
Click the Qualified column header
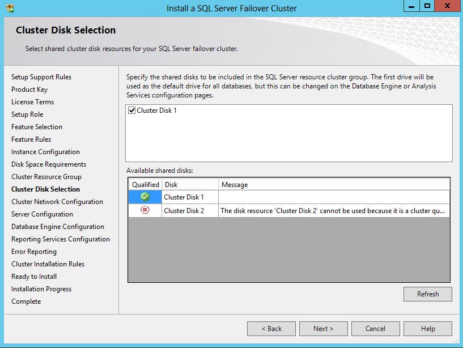[x=145, y=185]
